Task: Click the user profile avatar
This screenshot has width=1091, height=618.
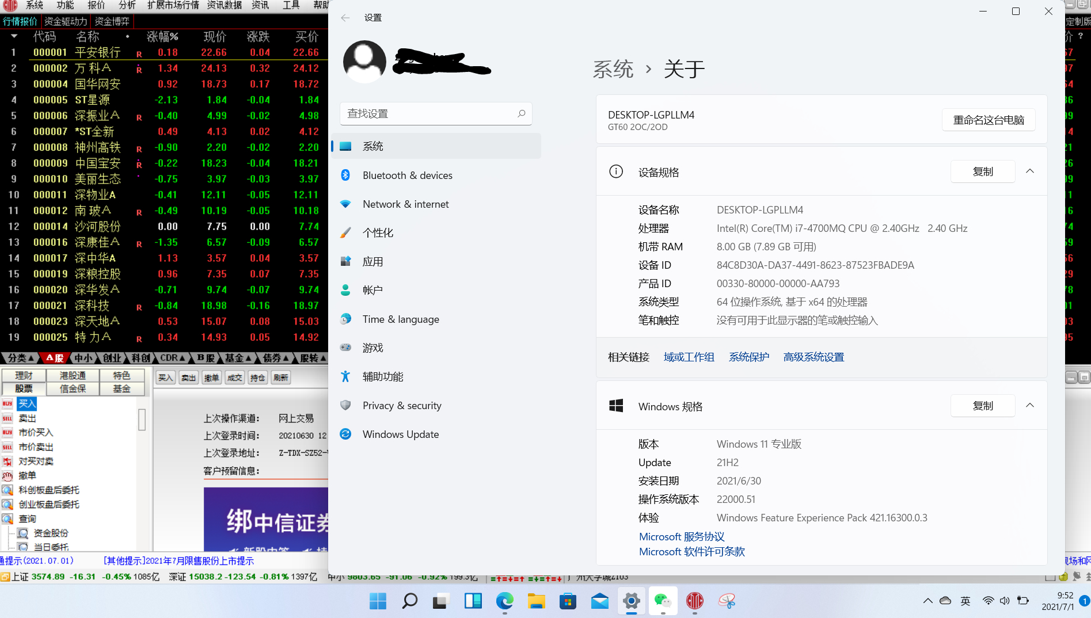Action: pos(364,62)
